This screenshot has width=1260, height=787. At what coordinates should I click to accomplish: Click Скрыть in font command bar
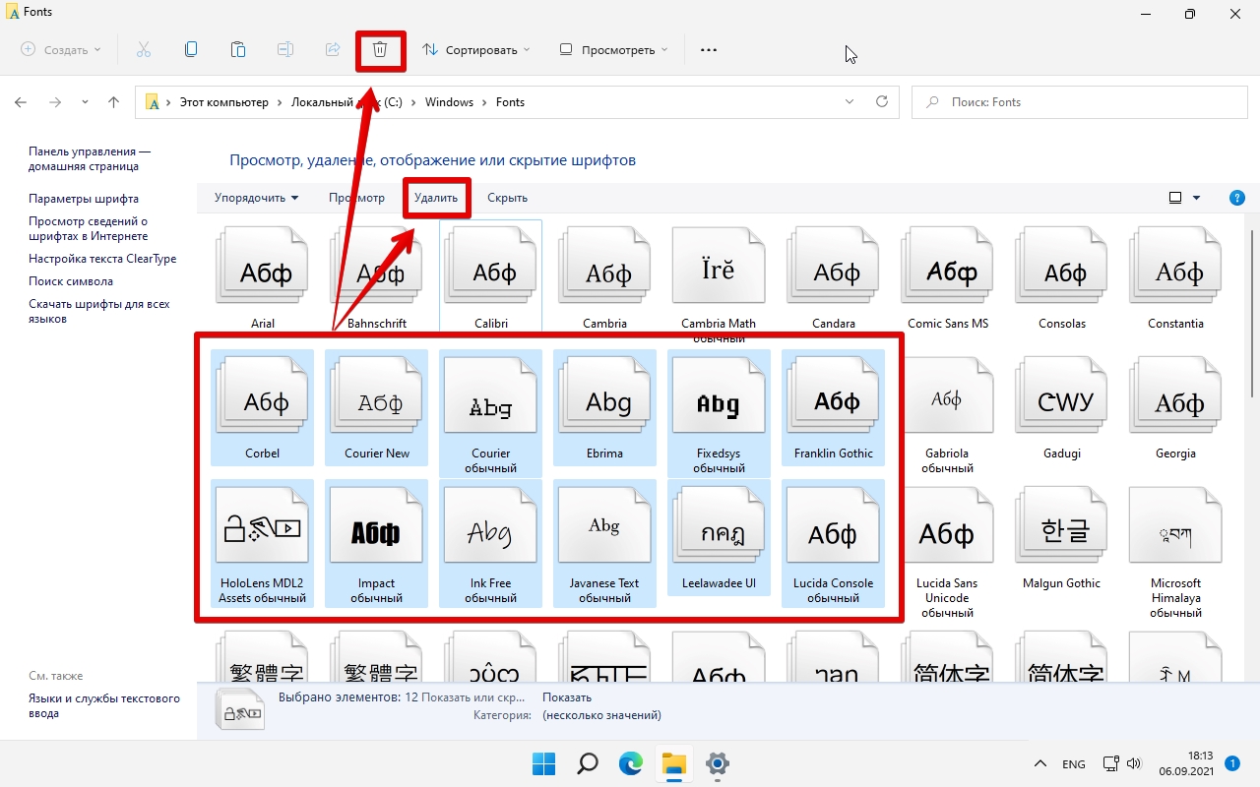[x=508, y=198]
